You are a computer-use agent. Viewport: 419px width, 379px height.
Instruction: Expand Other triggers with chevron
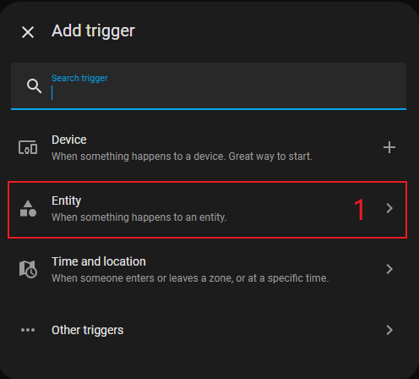(389, 330)
